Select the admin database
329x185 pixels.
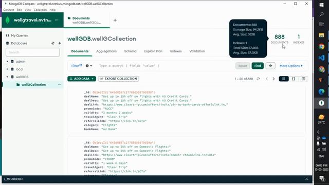(21, 62)
